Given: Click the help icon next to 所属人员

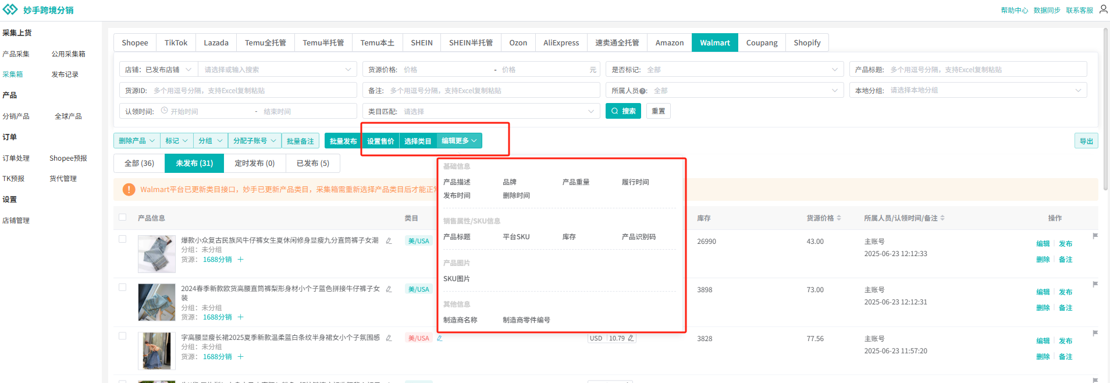Looking at the screenshot, I should coord(643,91).
